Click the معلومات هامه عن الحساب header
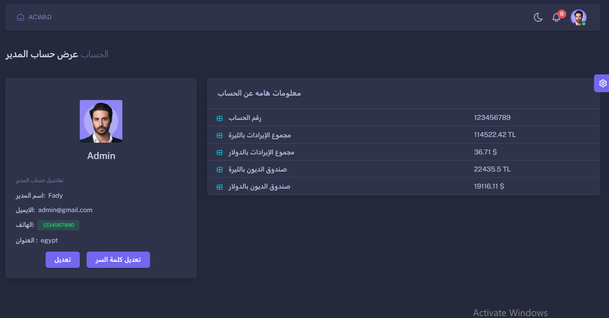The width and height of the screenshot is (609, 318). pyautogui.click(x=259, y=93)
